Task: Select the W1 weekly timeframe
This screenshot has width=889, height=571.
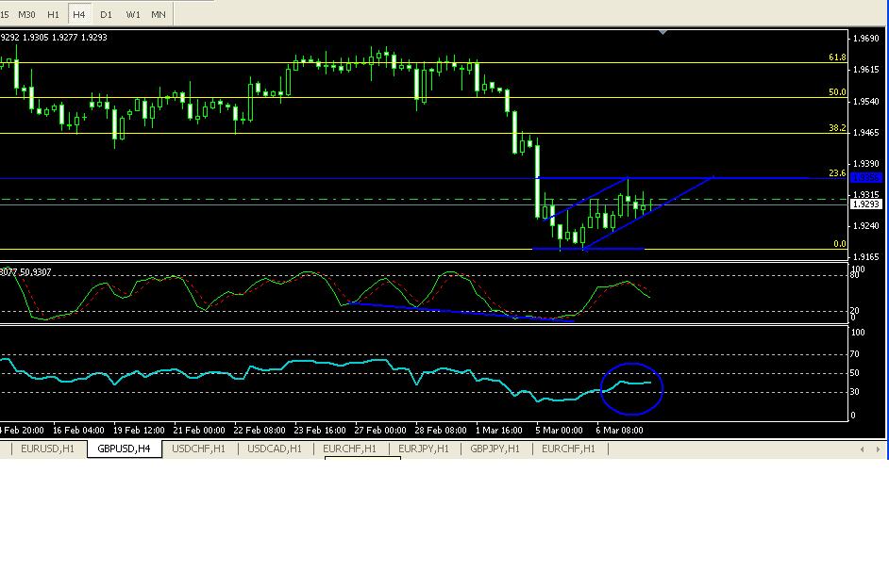Action: point(133,14)
